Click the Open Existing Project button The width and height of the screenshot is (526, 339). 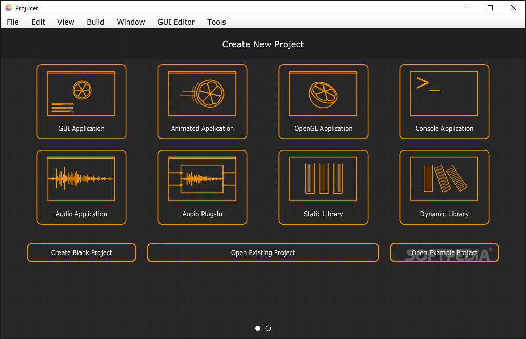pos(263,252)
